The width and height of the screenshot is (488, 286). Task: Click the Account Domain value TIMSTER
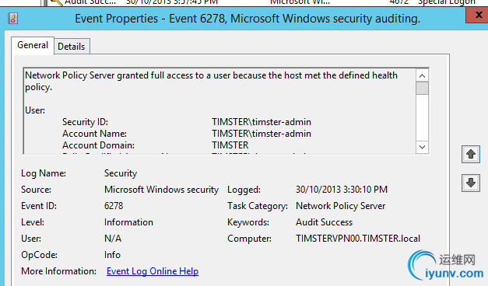click(230, 145)
